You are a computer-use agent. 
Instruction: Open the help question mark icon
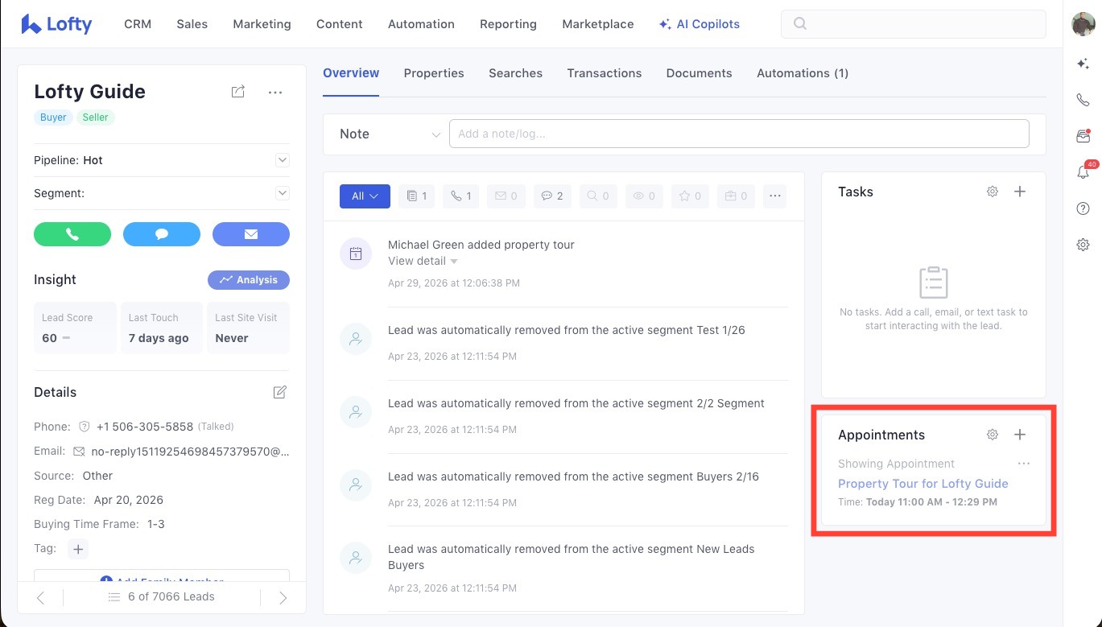1083,208
